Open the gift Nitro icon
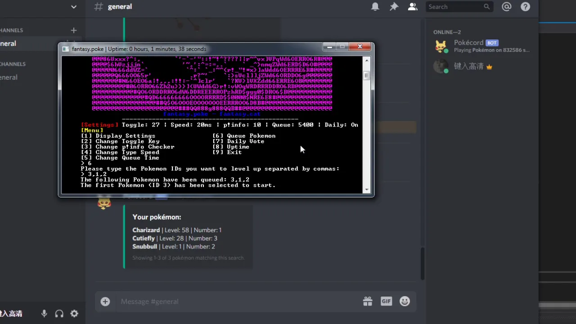 [x=368, y=301]
